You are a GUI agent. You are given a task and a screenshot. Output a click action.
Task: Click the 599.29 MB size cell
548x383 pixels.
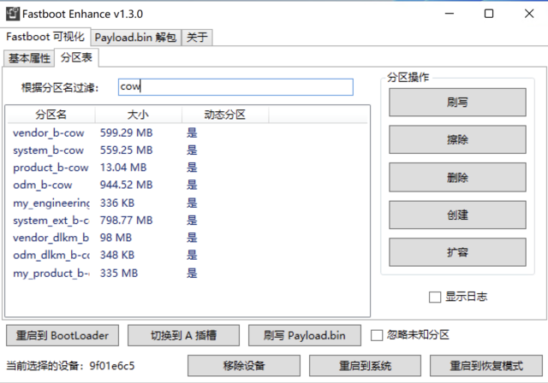click(x=126, y=133)
